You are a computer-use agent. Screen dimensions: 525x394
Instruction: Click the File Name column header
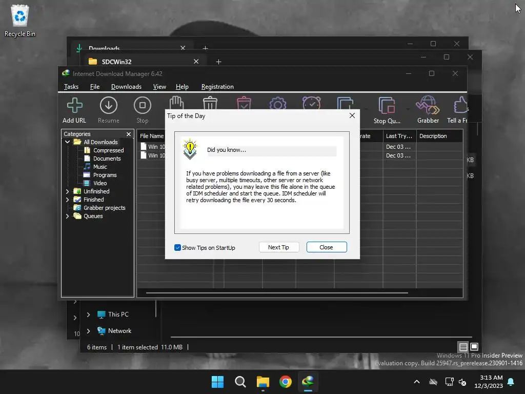pyautogui.click(x=151, y=136)
